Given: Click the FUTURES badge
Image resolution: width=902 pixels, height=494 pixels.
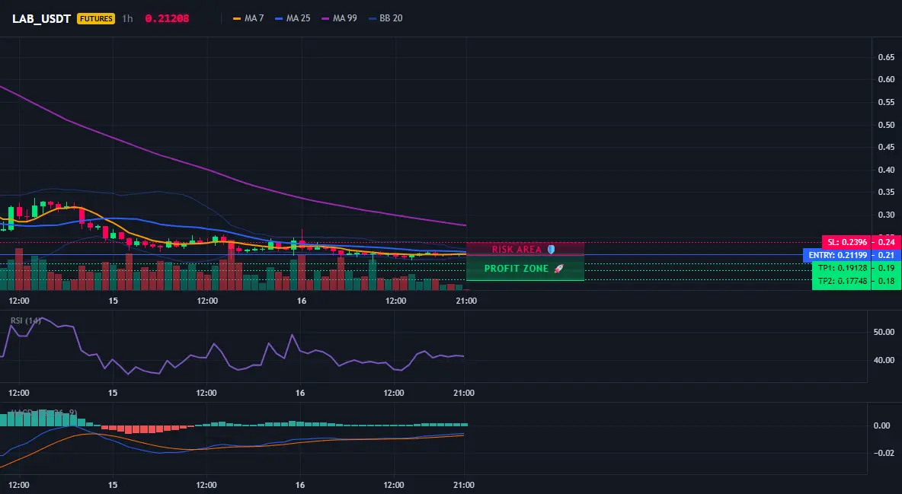Looking at the screenshot, I should point(96,18).
